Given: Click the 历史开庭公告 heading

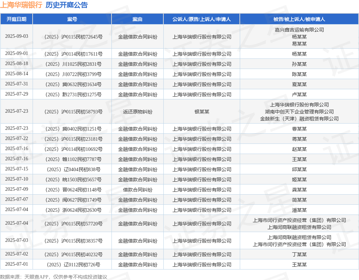Looking at the screenshot, I should tap(67, 5).
